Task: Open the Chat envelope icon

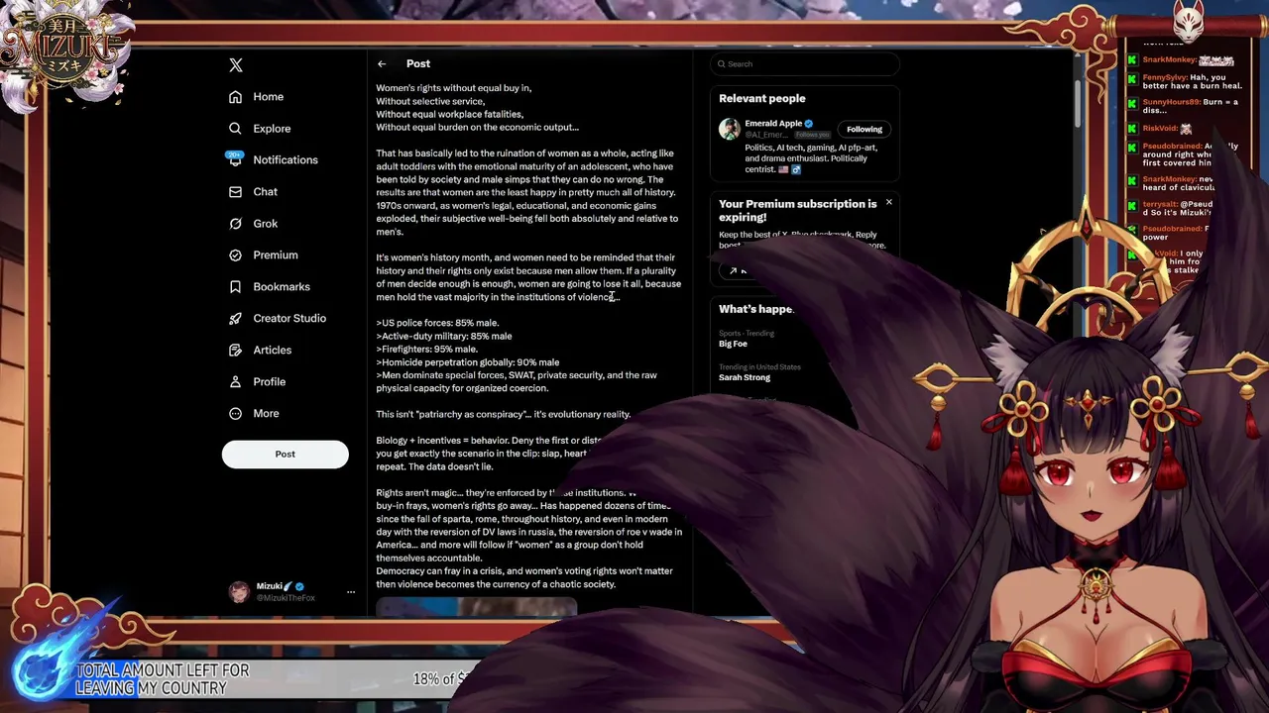Action: 235,192
